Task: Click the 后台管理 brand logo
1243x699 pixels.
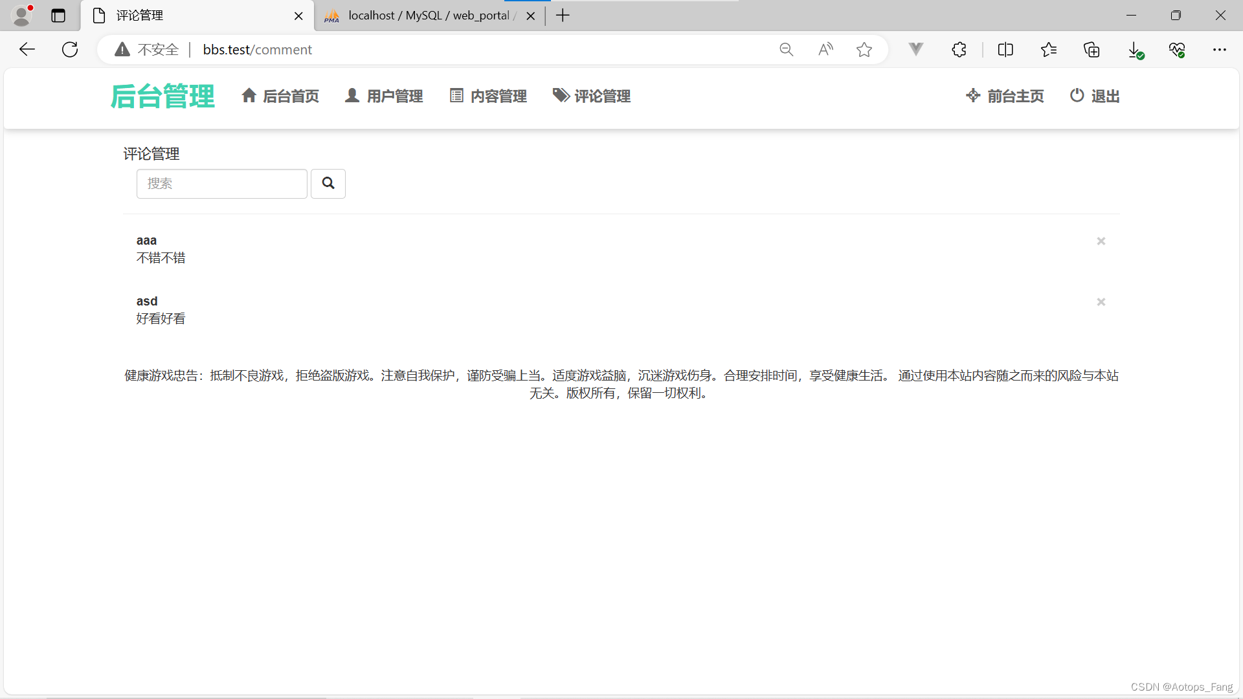Action: [x=162, y=96]
